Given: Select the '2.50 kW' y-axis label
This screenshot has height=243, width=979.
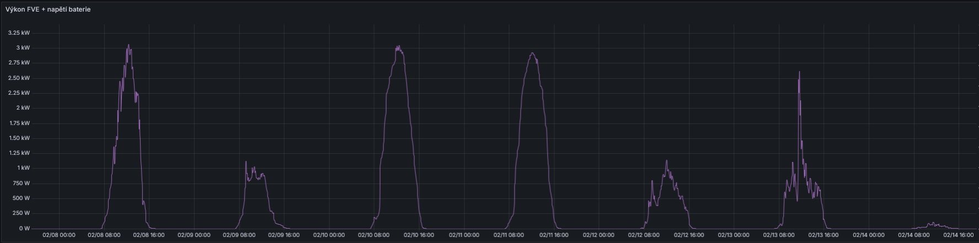Looking at the screenshot, I should (19, 78).
